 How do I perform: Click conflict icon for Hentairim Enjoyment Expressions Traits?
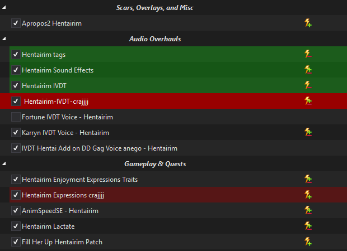(x=308, y=179)
